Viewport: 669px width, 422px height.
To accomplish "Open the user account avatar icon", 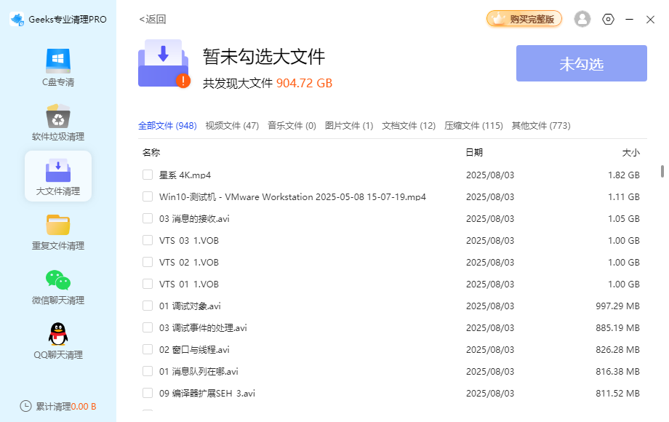I will [x=582, y=19].
